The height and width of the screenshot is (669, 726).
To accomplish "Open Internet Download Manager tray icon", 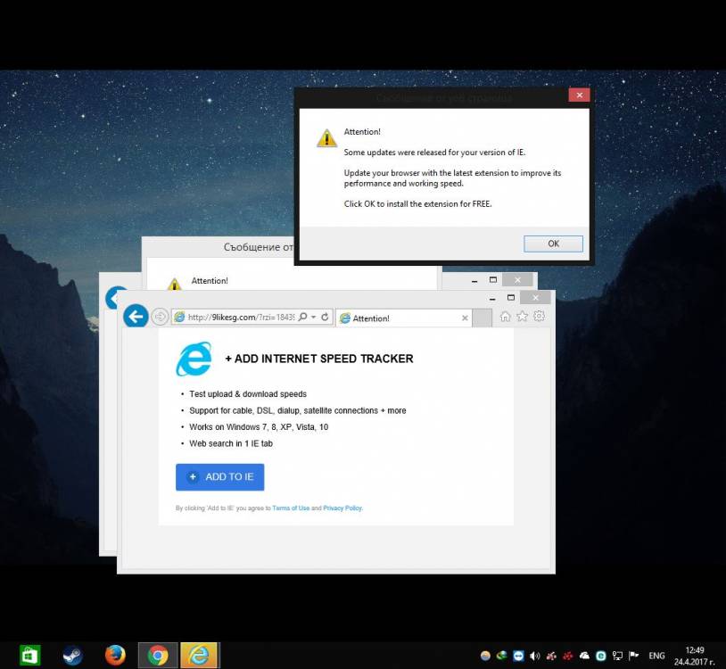I will 502,656.
